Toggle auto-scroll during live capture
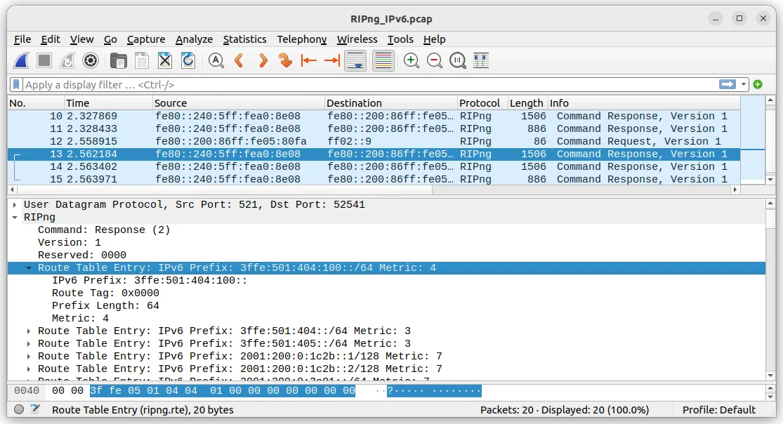 [355, 61]
